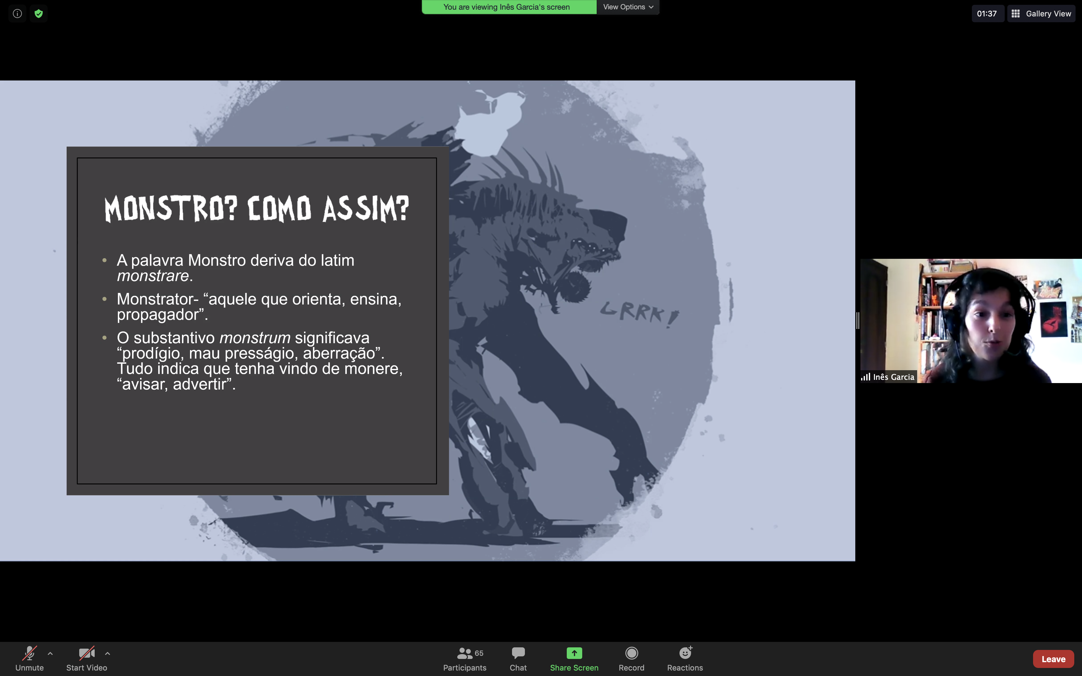Click the bullet starting with 'Monstrator-'
The width and height of the screenshot is (1082, 676).
259,307
